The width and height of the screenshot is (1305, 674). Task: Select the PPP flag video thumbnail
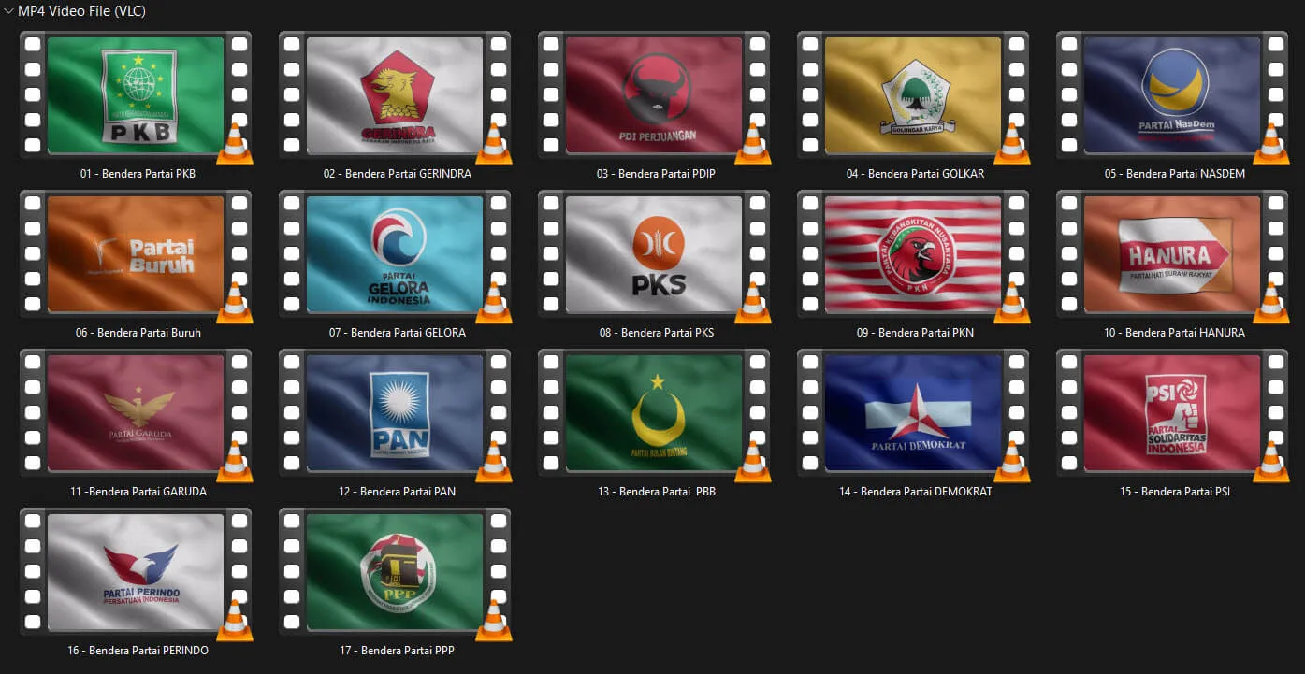tap(395, 572)
